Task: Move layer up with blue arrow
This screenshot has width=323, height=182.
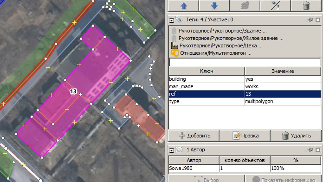Action: (x=183, y=6)
